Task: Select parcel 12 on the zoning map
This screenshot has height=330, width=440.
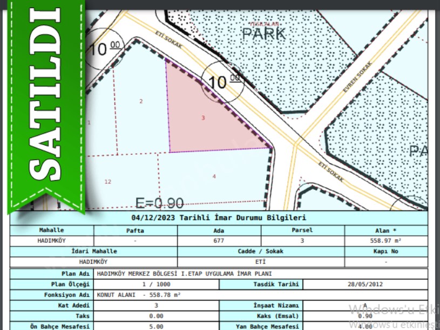Action: pos(108,182)
